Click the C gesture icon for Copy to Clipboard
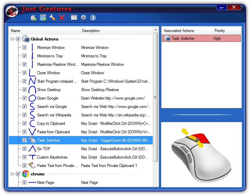This screenshot has height=195, width=250. tap(32, 123)
